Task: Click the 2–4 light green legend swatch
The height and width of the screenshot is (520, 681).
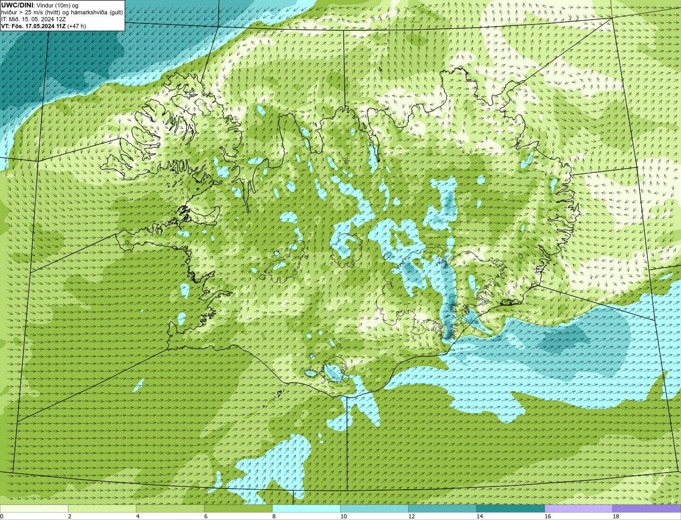Action: [x=102, y=508]
